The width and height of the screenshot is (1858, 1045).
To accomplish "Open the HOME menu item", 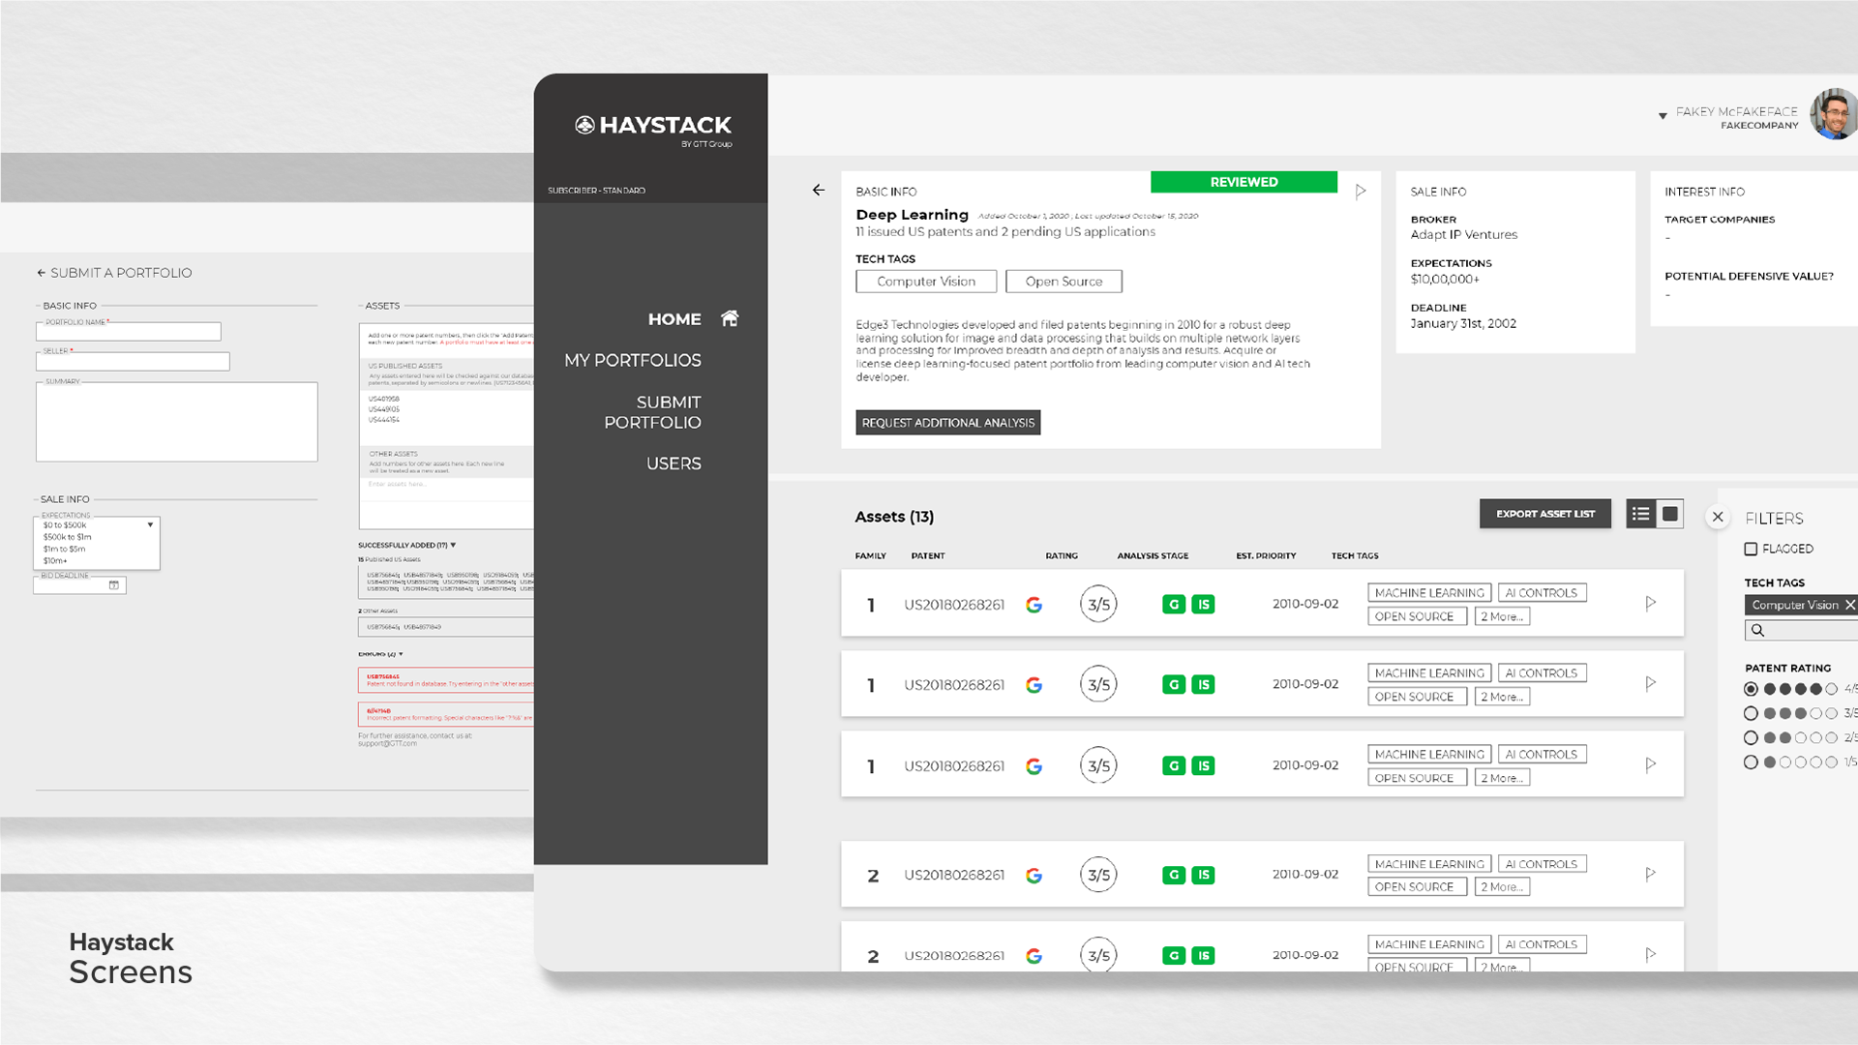I will click(674, 319).
